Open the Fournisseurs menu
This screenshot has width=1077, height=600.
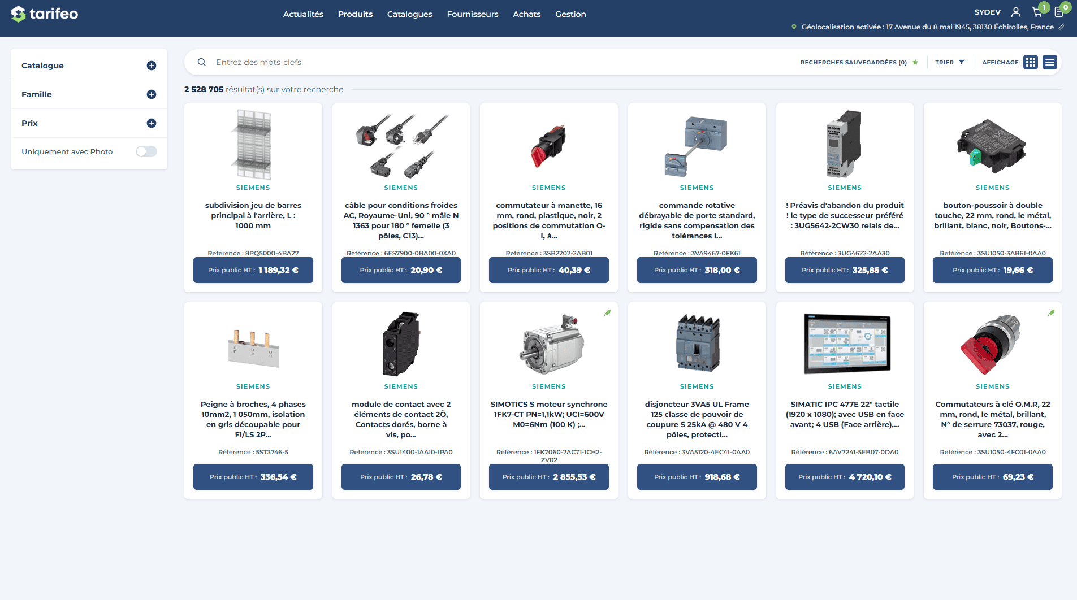pos(473,14)
